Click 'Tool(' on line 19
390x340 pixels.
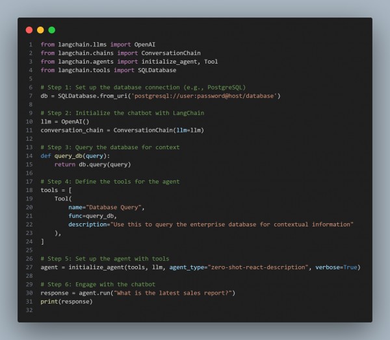(x=63, y=199)
